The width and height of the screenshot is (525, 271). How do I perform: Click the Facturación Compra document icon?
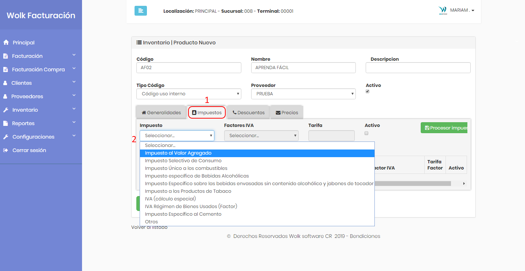[5, 69]
